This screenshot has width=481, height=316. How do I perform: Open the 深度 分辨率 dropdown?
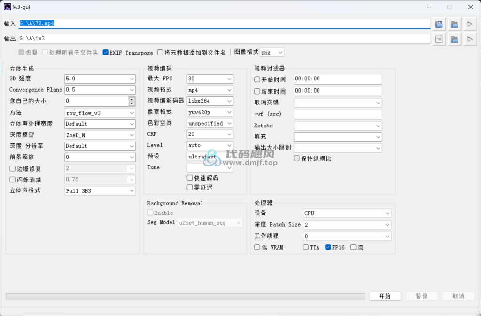tap(100, 146)
